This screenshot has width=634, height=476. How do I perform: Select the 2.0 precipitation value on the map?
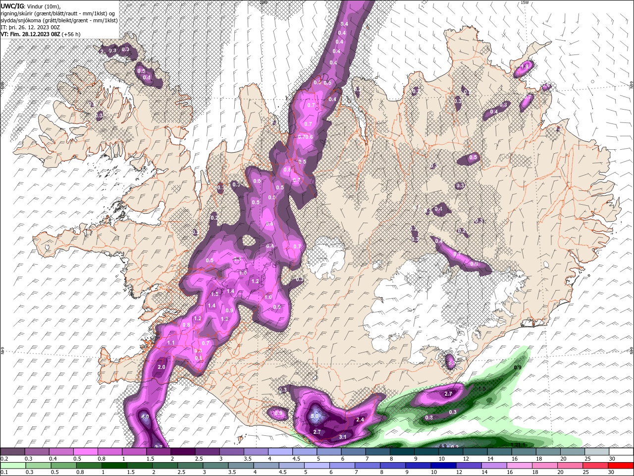(x=161, y=367)
